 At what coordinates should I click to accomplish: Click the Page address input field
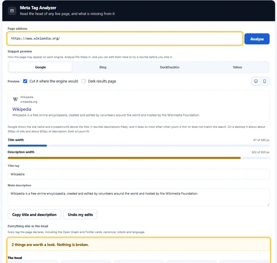(x=125, y=38)
